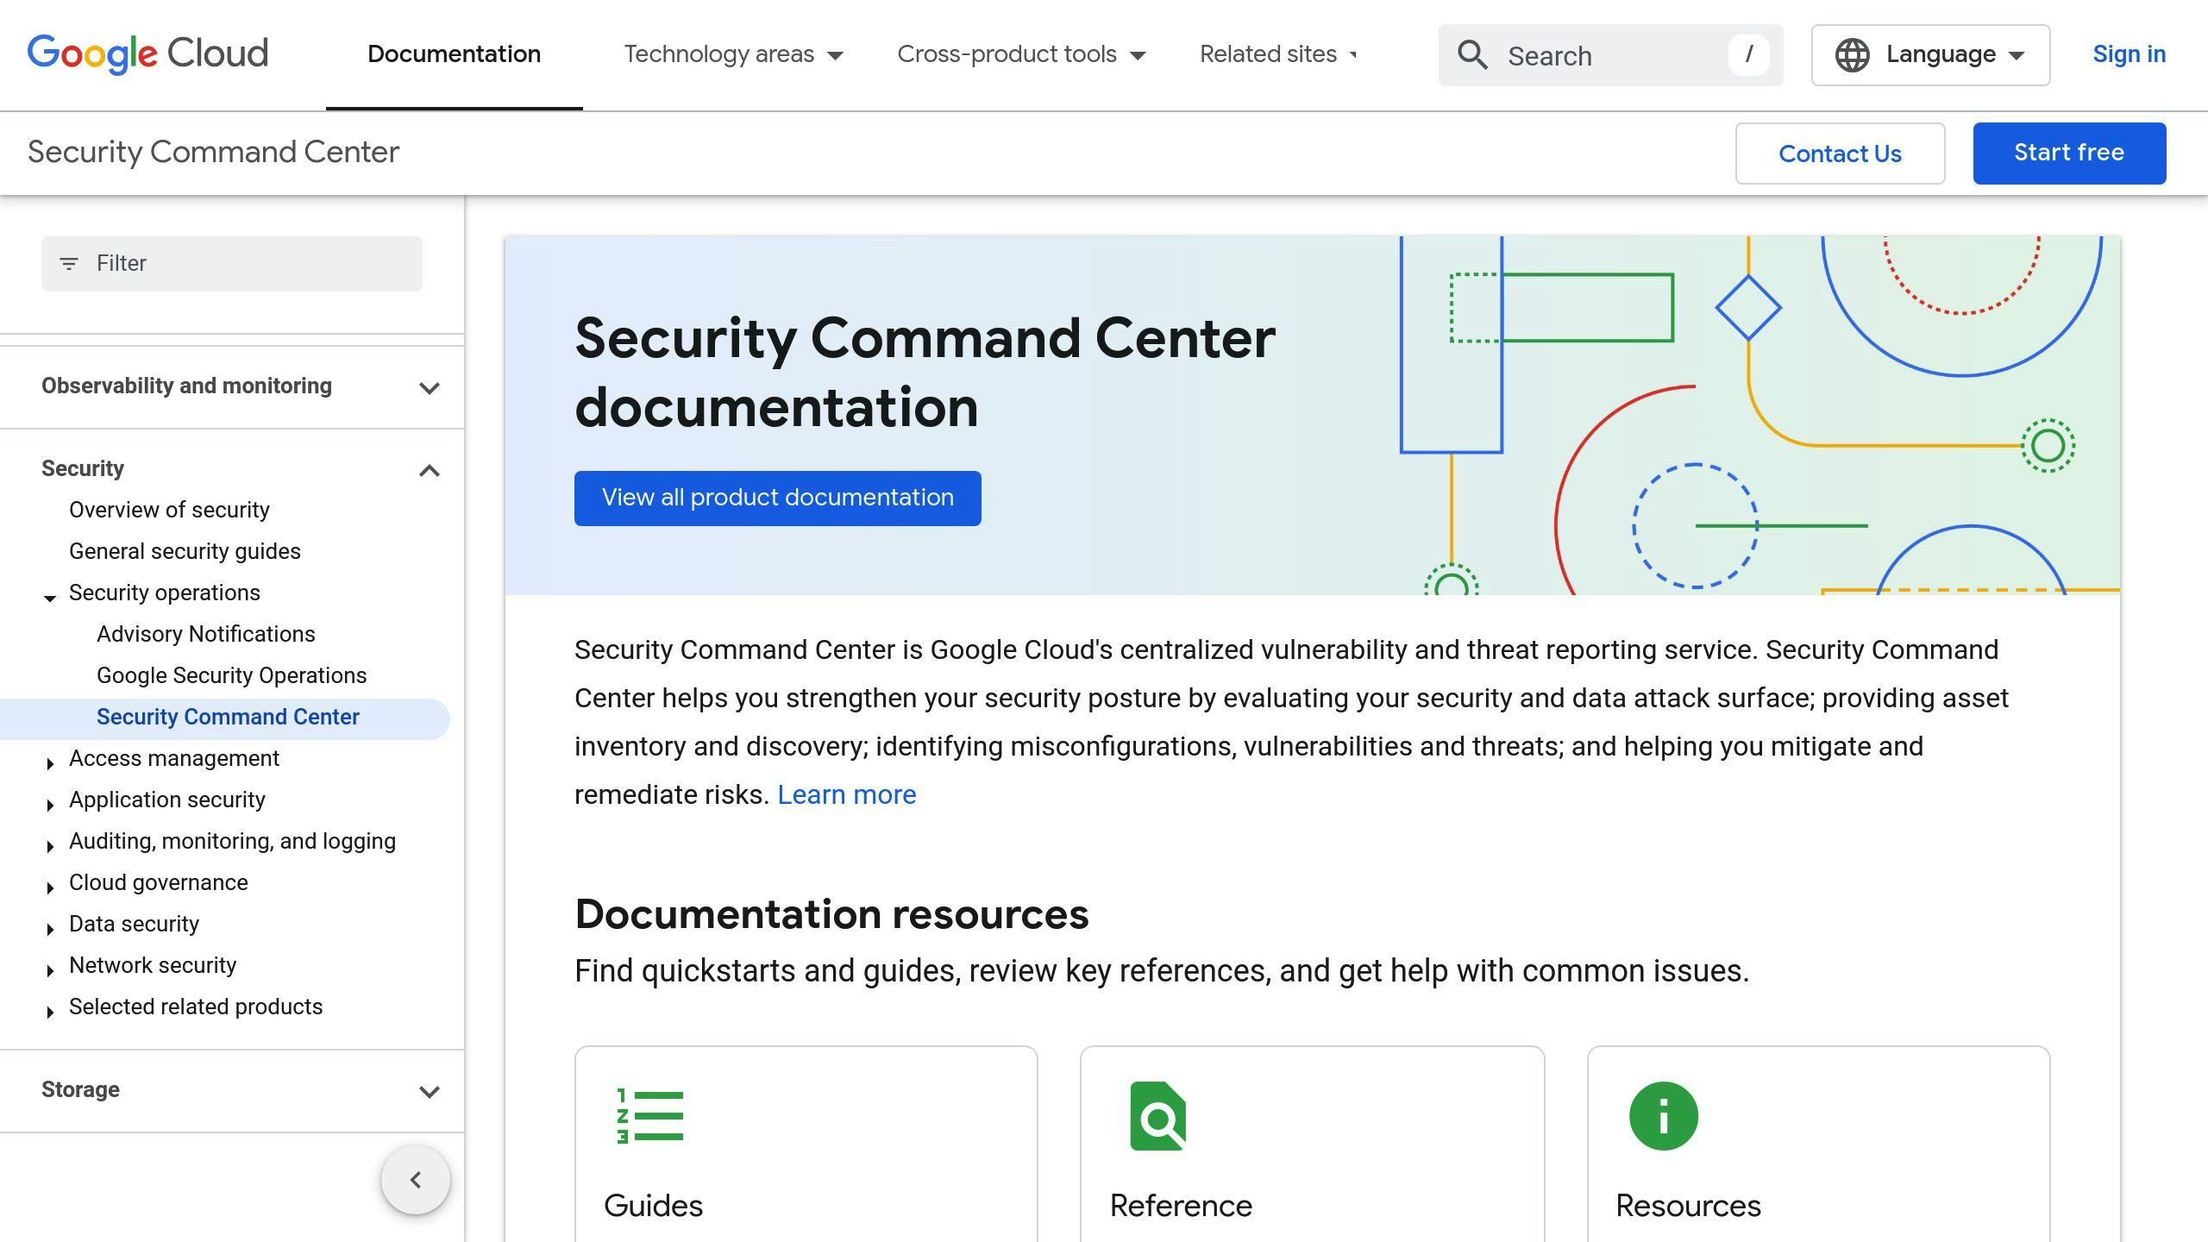Screen dimensions: 2208x1242
Task: Click the slash shortcut key badge
Action: (1748, 55)
